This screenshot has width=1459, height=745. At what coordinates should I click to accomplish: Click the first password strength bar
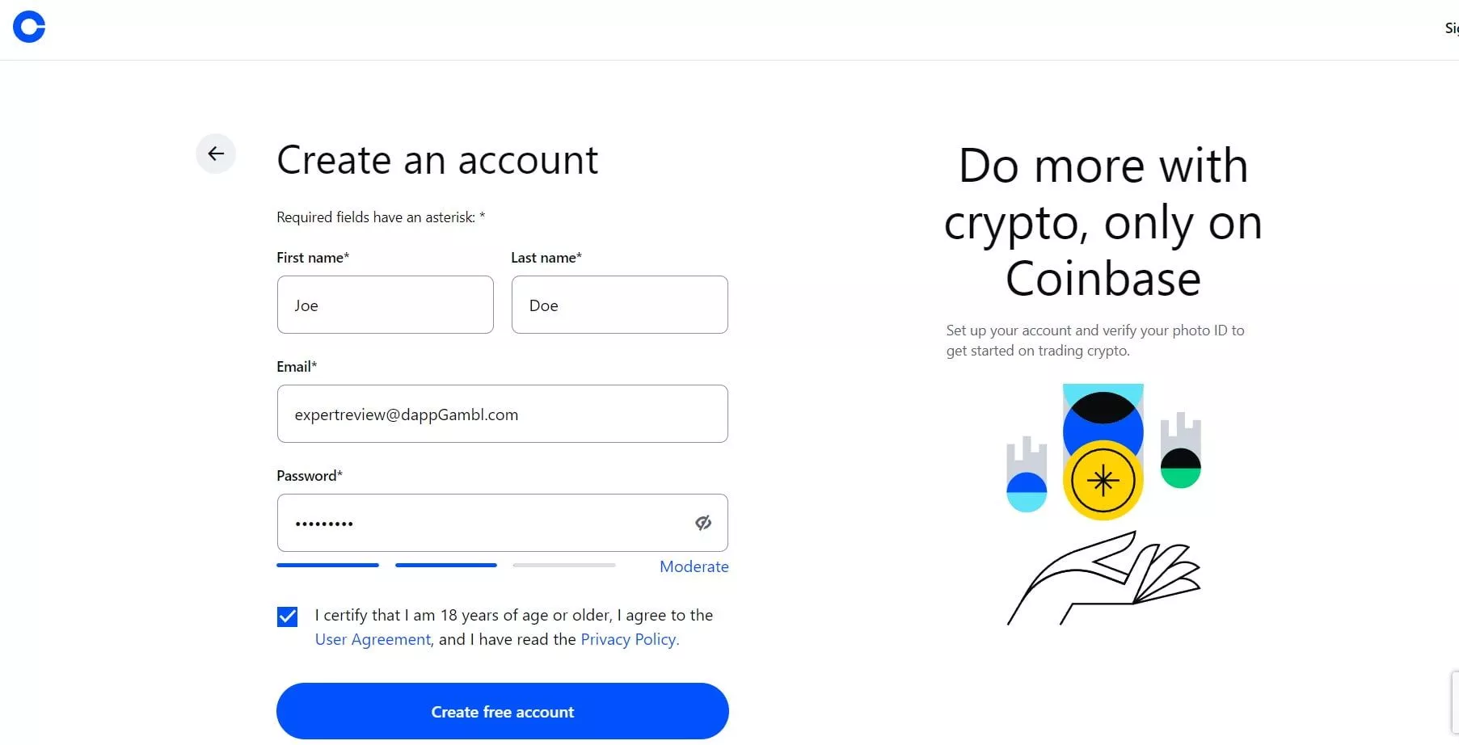point(327,566)
